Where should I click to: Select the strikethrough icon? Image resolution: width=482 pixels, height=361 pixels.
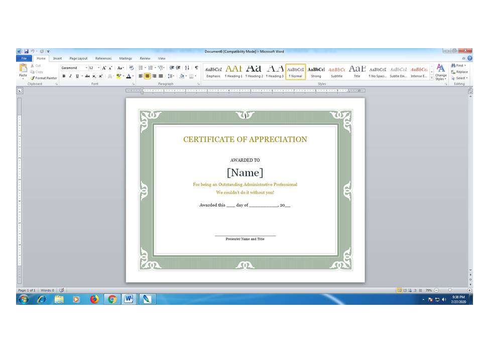pos(87,76)
